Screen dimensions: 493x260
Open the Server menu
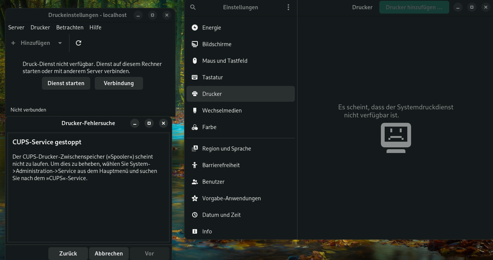pos(16,28)
